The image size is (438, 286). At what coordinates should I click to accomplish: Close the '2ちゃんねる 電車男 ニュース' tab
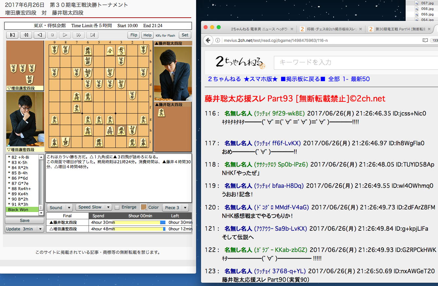pos(292,29)
